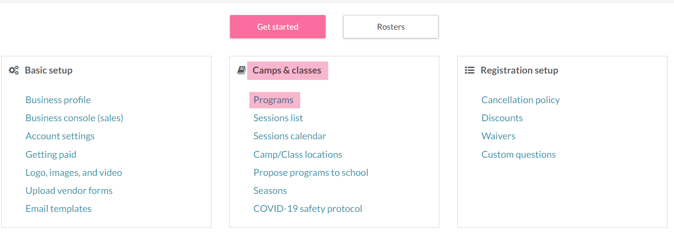This screenshot has height=236, width=674.
Task: Select Propose programs to school
Action: click(x=311, y=173)
